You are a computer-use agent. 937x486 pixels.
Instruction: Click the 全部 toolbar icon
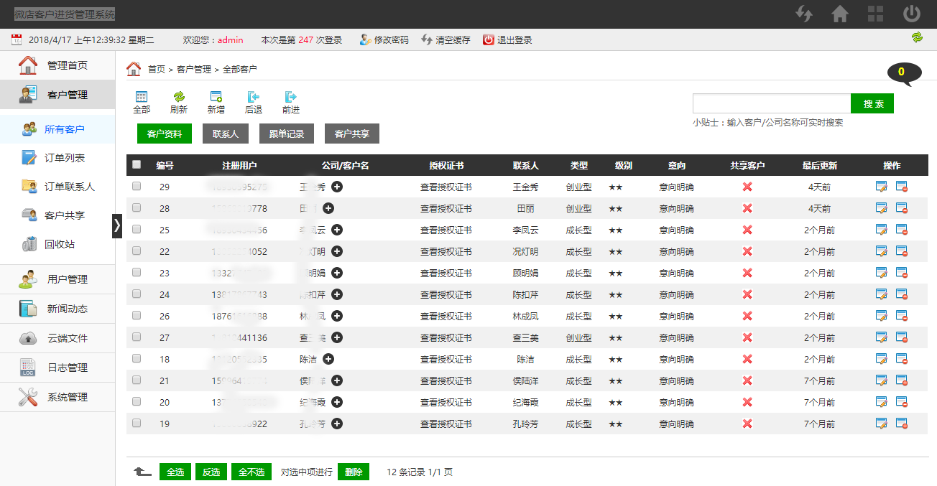[142, 103]
